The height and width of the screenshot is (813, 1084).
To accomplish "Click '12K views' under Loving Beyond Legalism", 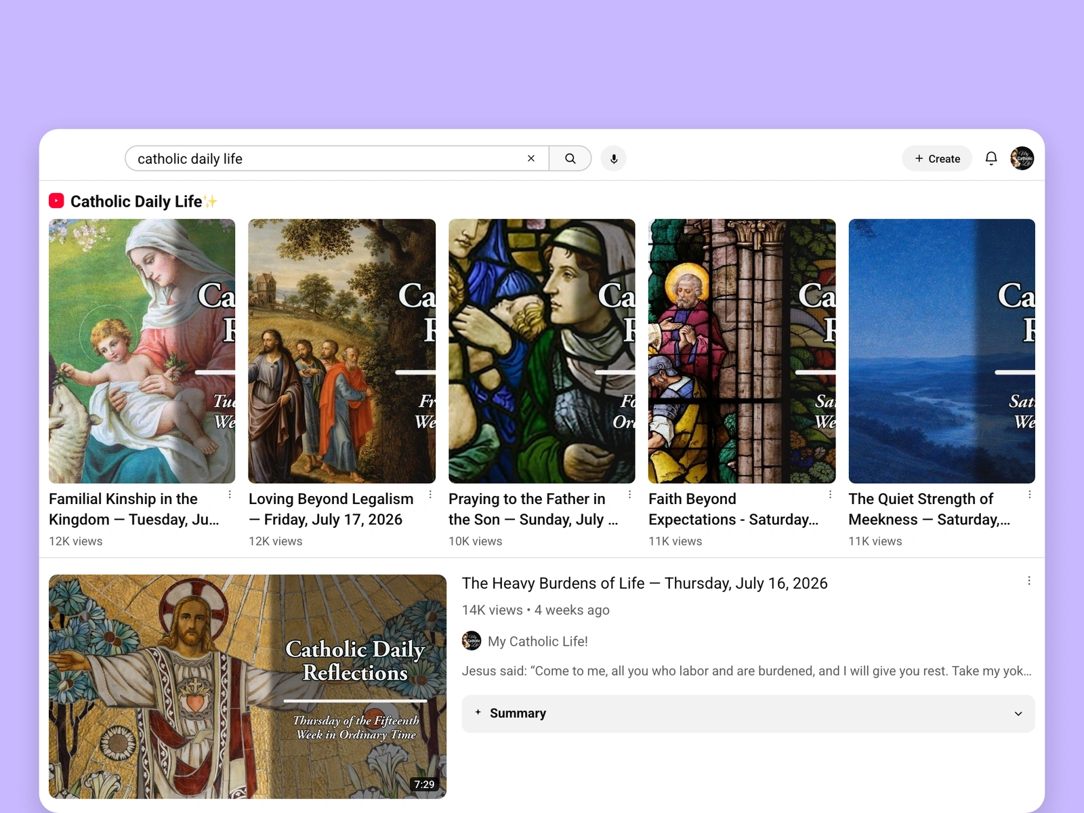I will click(x=276, y=541).
